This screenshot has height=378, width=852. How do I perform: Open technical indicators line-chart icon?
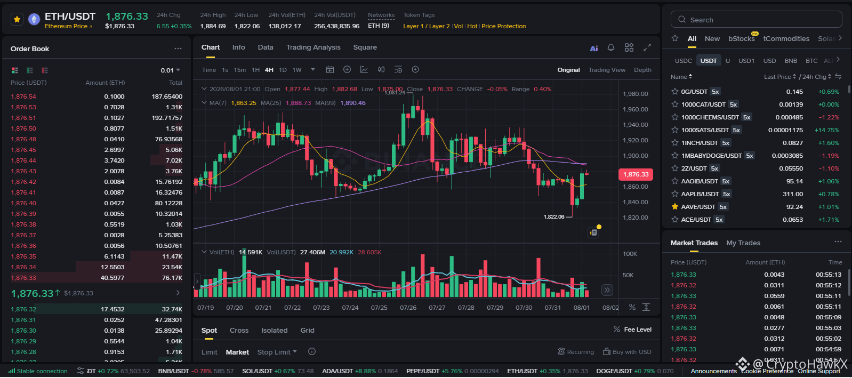tap(364, 70)
